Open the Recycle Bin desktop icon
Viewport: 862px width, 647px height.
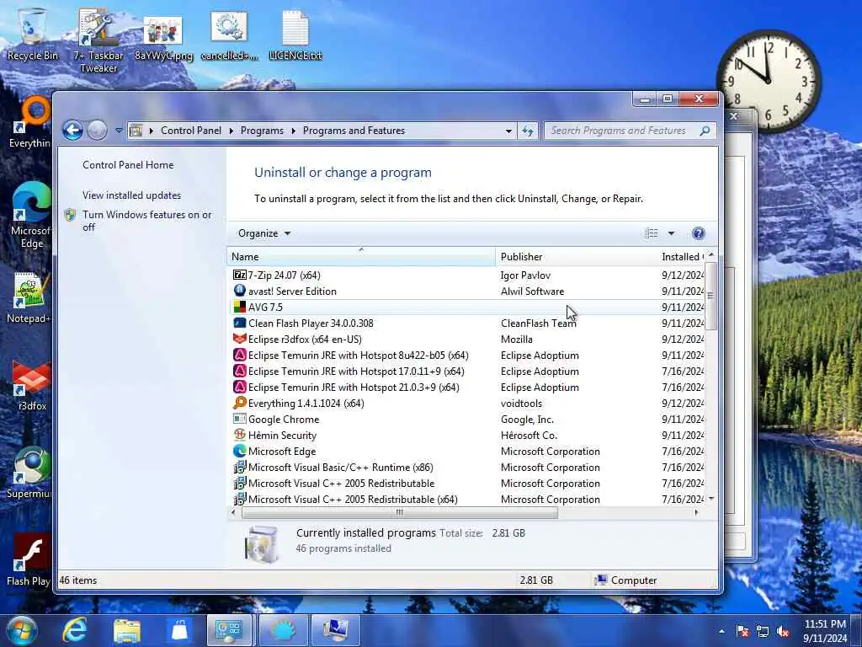click(33, 34)
